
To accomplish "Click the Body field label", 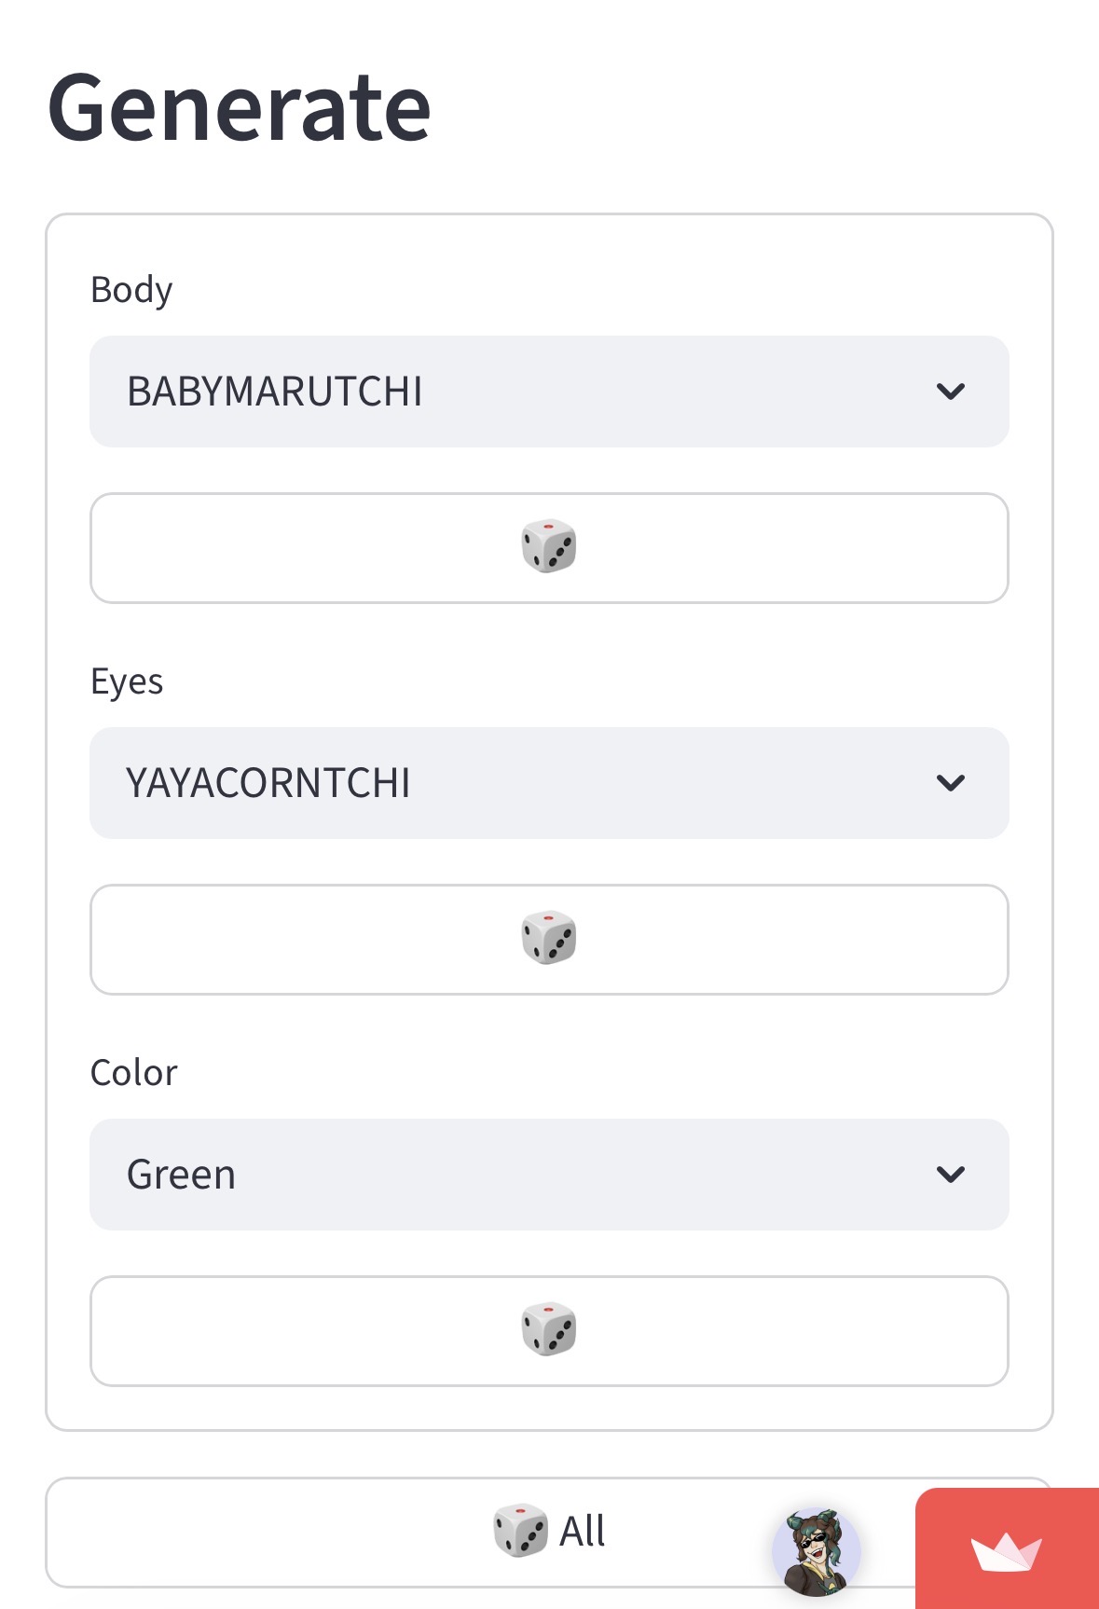I will click(x=131, y=290).
